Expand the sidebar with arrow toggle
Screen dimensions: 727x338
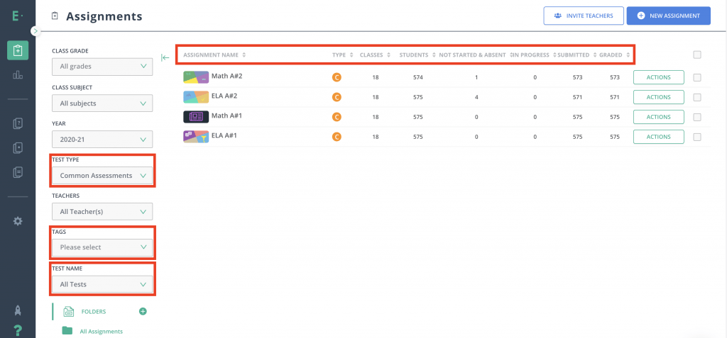point(35,31)
